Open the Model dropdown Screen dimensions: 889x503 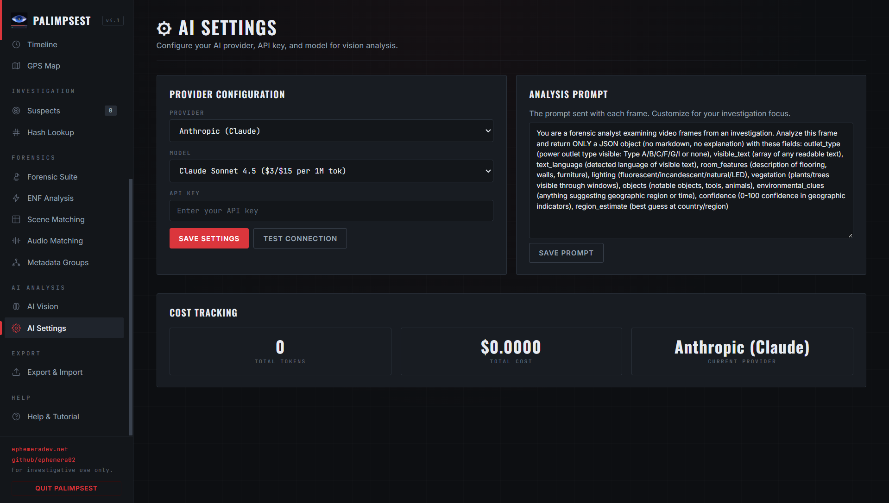click(331, 171)
